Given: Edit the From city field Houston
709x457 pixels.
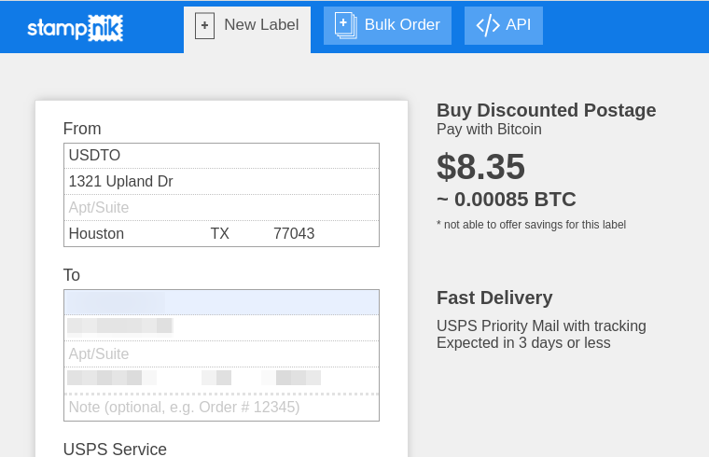Looking at the screenshot, I should point(135,234).
